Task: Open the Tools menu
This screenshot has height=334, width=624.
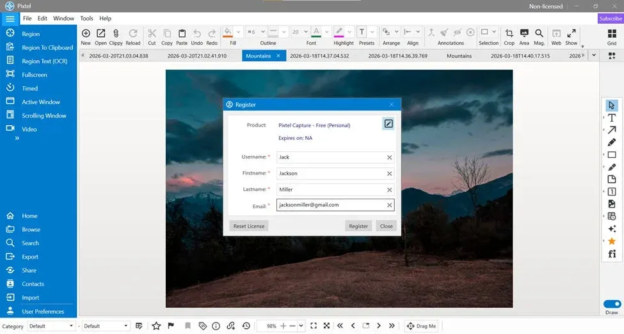Action: pos(86,19)
